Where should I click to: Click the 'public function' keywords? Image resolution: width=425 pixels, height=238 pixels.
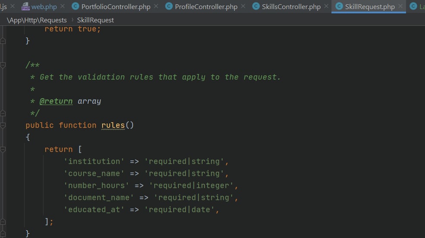pos(61,125)
